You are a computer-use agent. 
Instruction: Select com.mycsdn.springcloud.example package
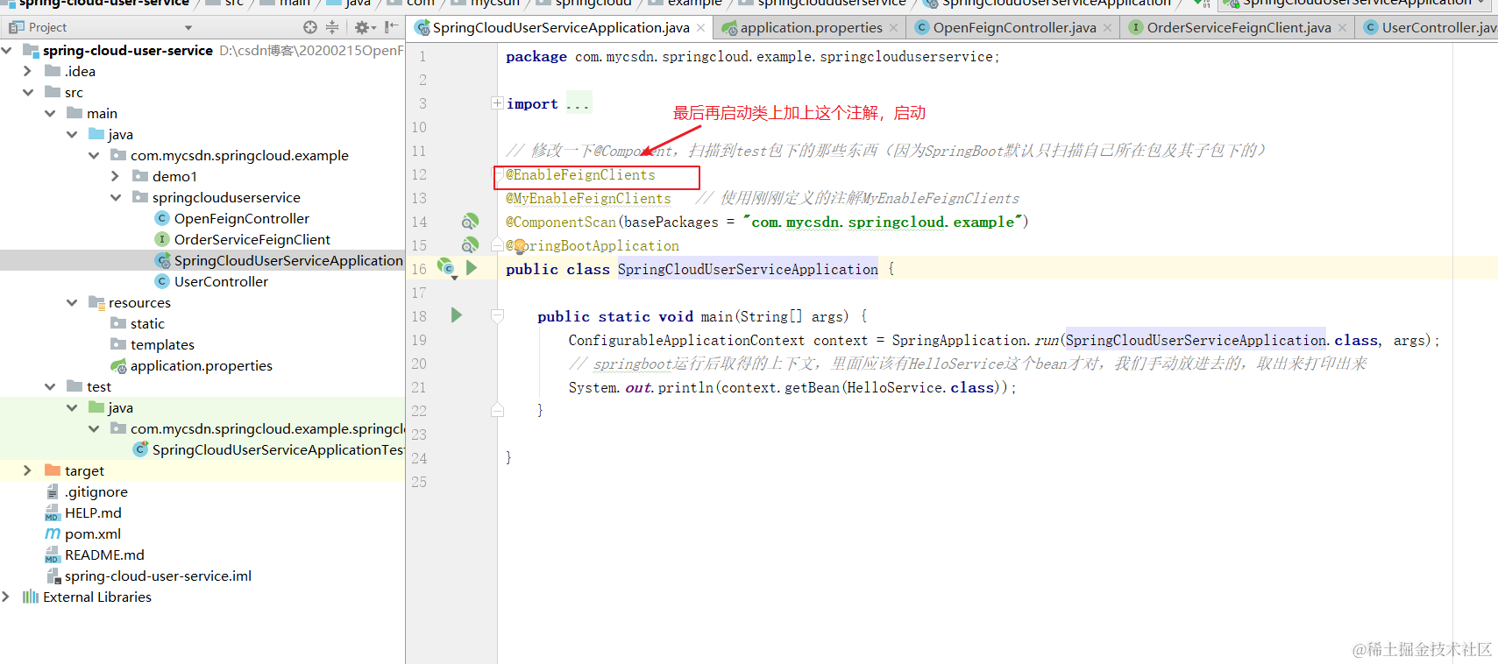[239, 155]
